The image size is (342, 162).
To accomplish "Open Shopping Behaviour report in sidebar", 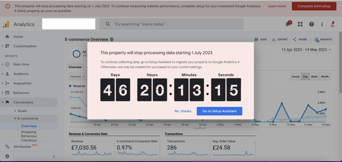I will tap(28, 134).
